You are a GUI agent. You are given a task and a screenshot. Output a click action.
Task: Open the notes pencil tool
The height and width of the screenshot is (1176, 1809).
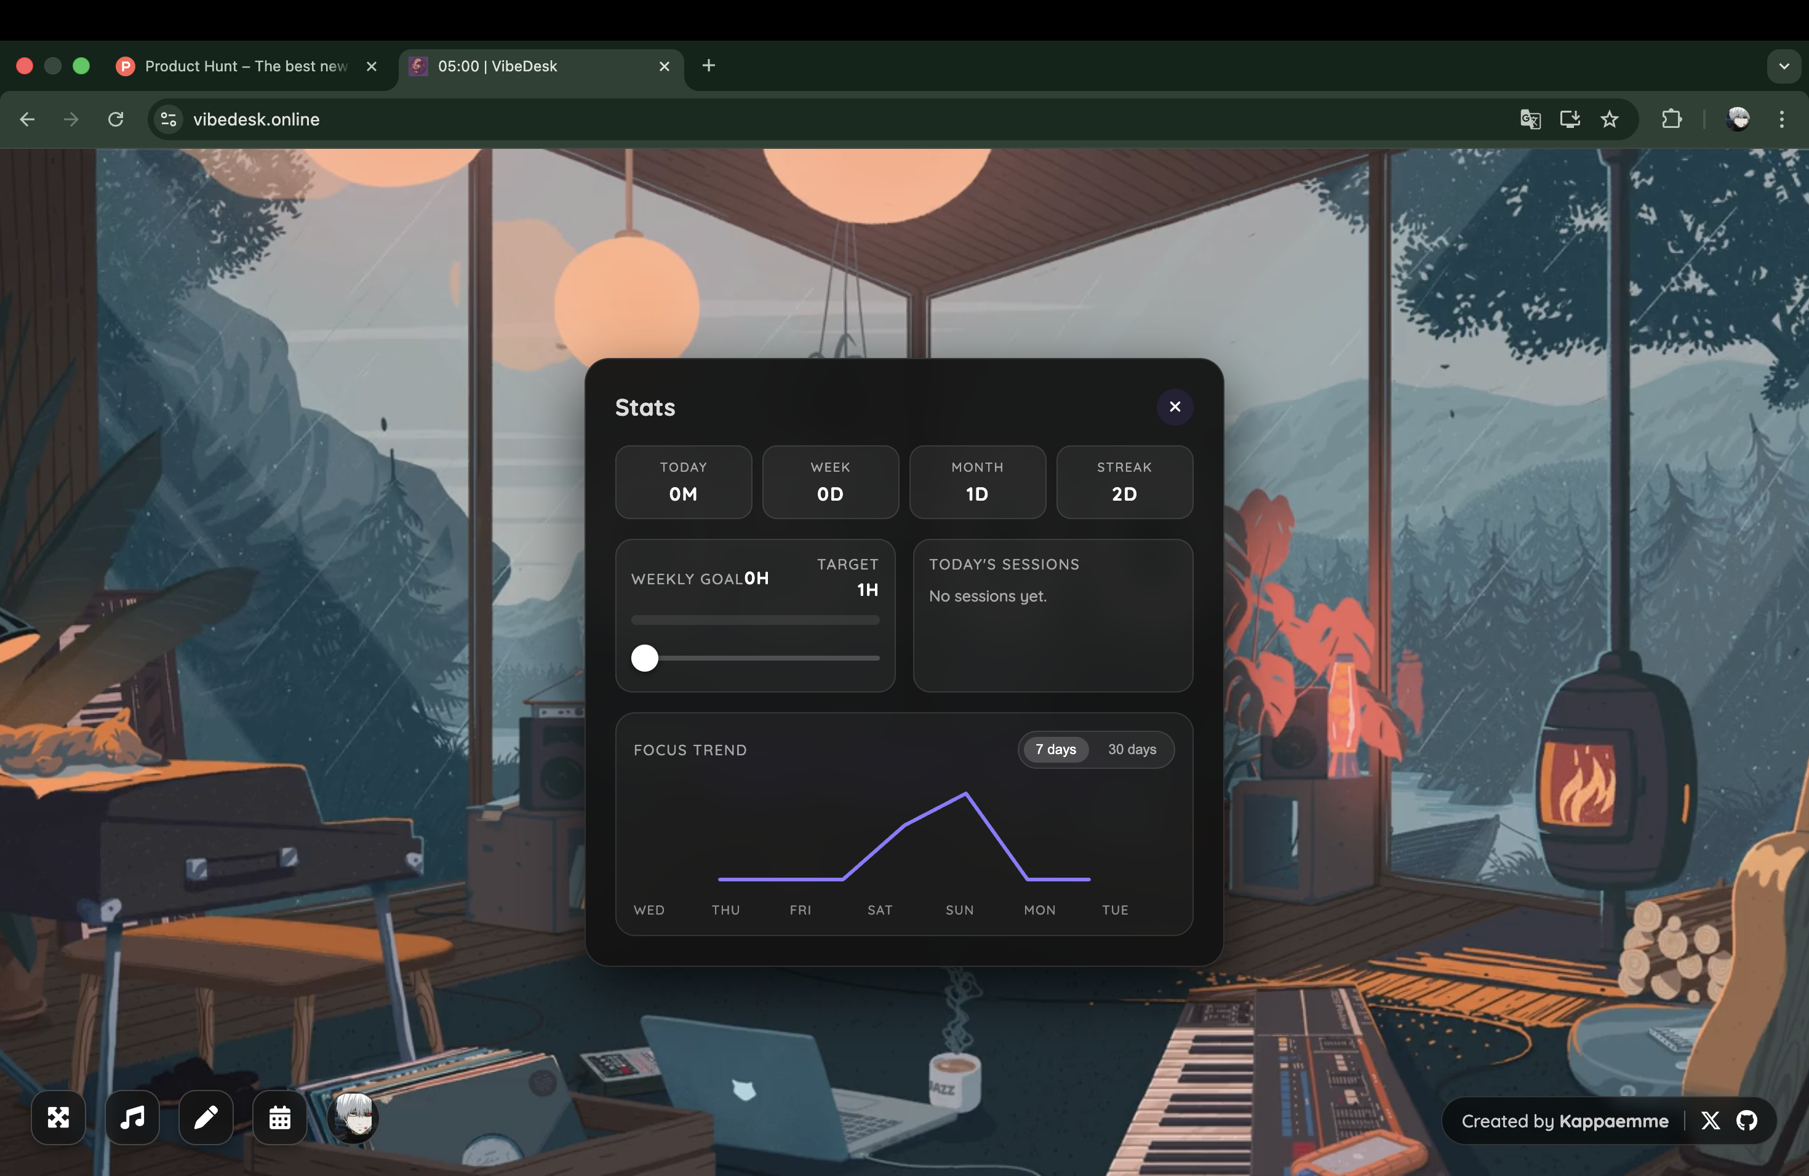[204, 1118]
